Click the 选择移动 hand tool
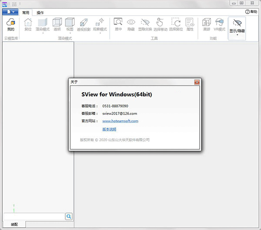 160,24
